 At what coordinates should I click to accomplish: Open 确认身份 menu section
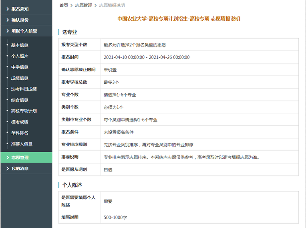click(x=26, y=20)
